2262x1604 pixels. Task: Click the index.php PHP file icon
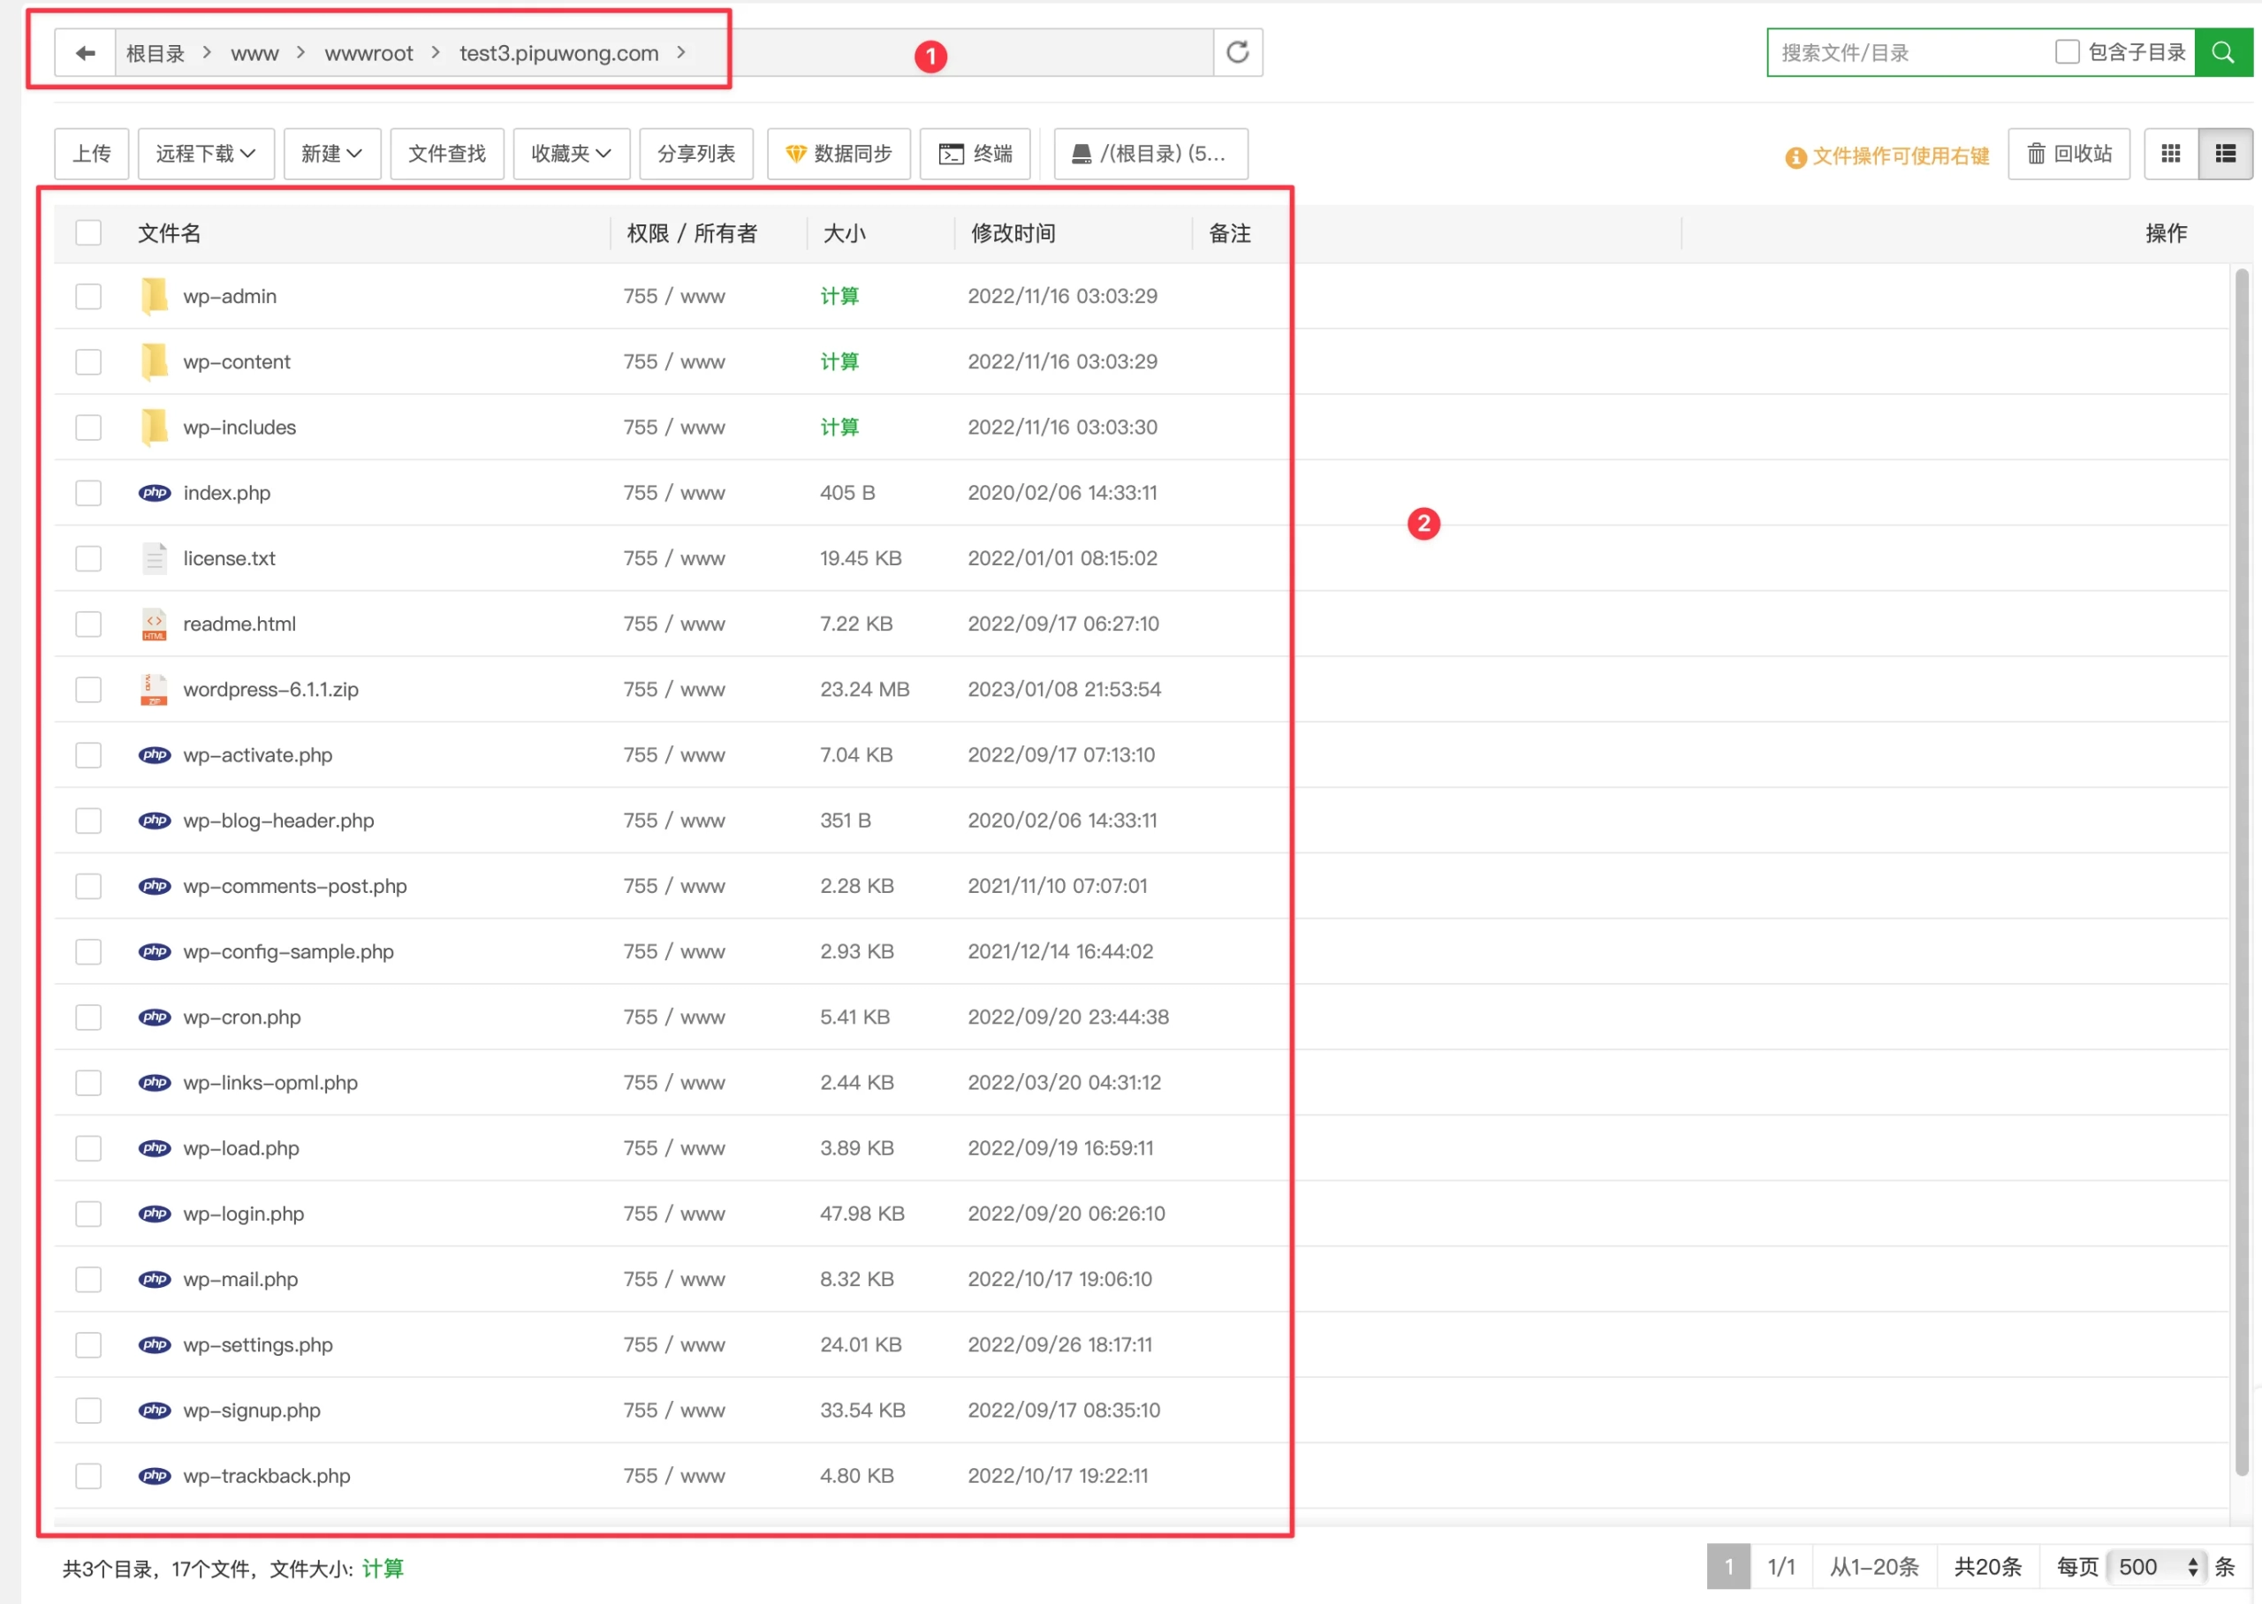pyautogui.click(x=154, y=493)
